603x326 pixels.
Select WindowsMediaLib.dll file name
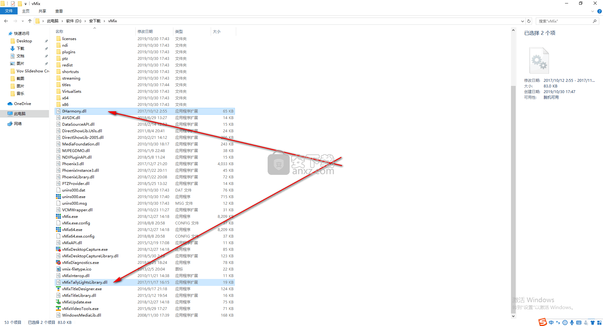tap(82, 315)
